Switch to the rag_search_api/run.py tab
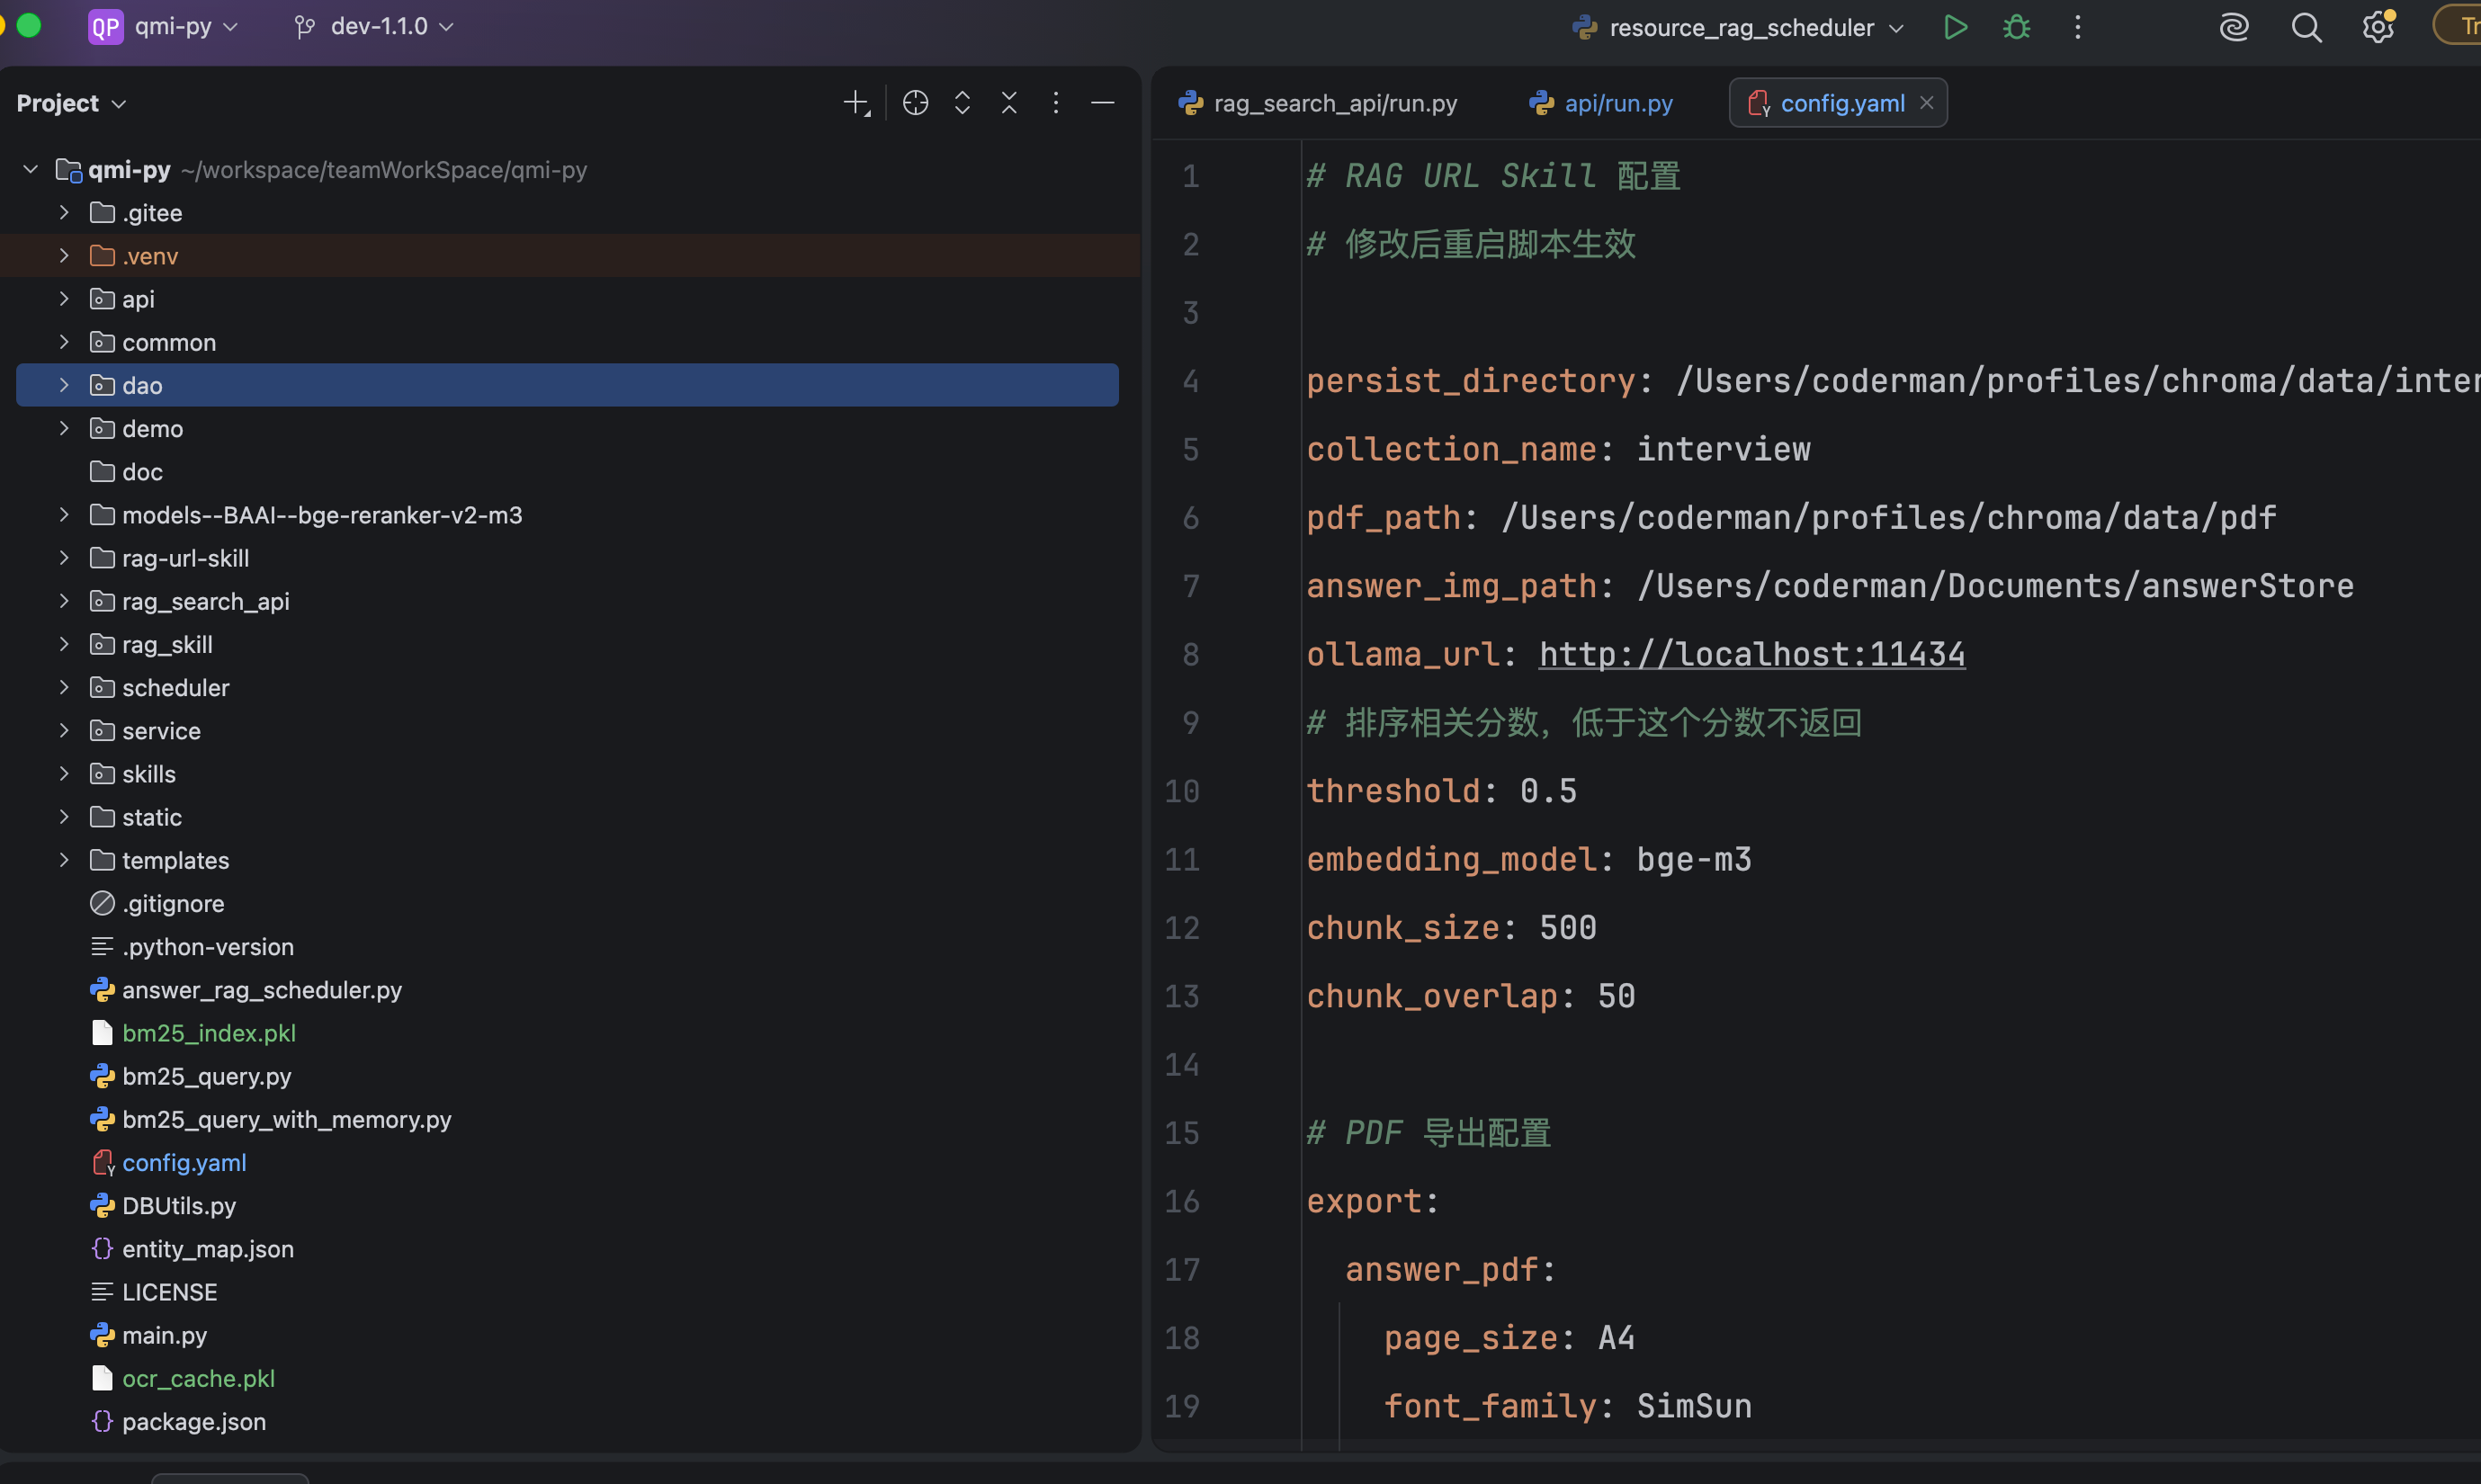The image size is (2481, 1484). [1318, 103]
